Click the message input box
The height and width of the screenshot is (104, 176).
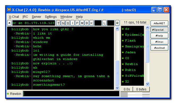point(71,94)
